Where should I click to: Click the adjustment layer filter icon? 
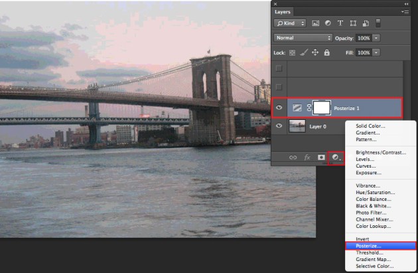point(328,23)
